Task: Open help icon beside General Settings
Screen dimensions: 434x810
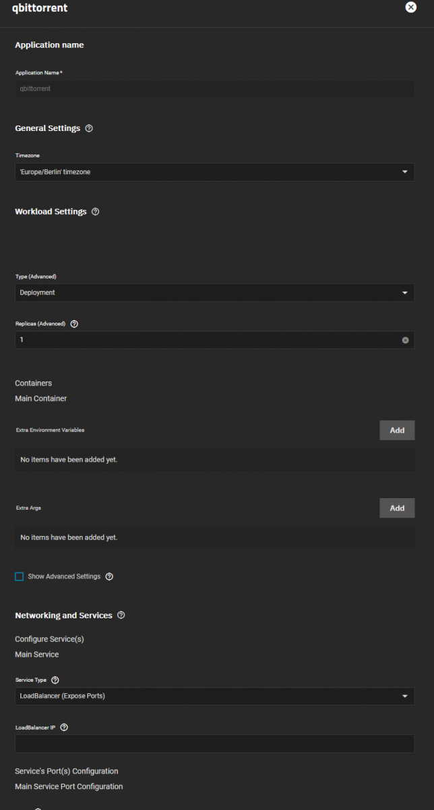Action: click(x=89, y=128)
